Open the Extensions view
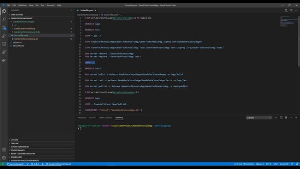 coord(4,52)
